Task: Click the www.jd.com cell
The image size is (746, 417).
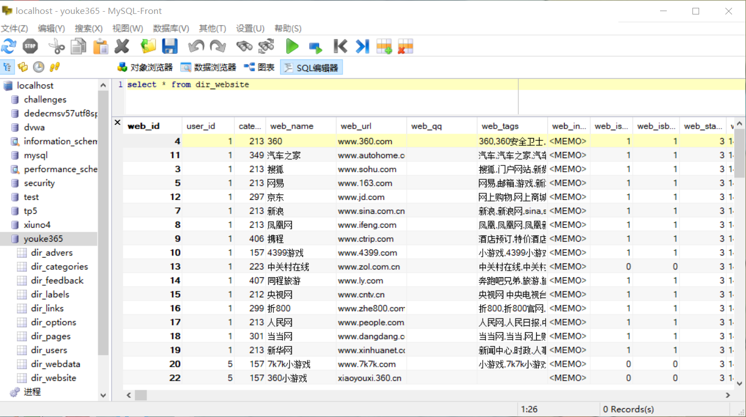Action: point(371,197)
